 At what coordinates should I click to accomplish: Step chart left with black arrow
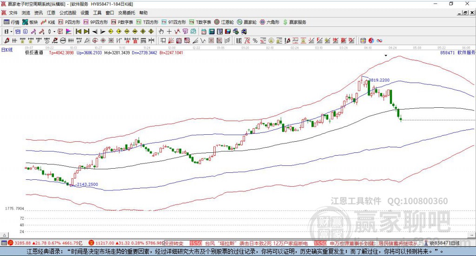pyautogui.click(x=95, y=32)
